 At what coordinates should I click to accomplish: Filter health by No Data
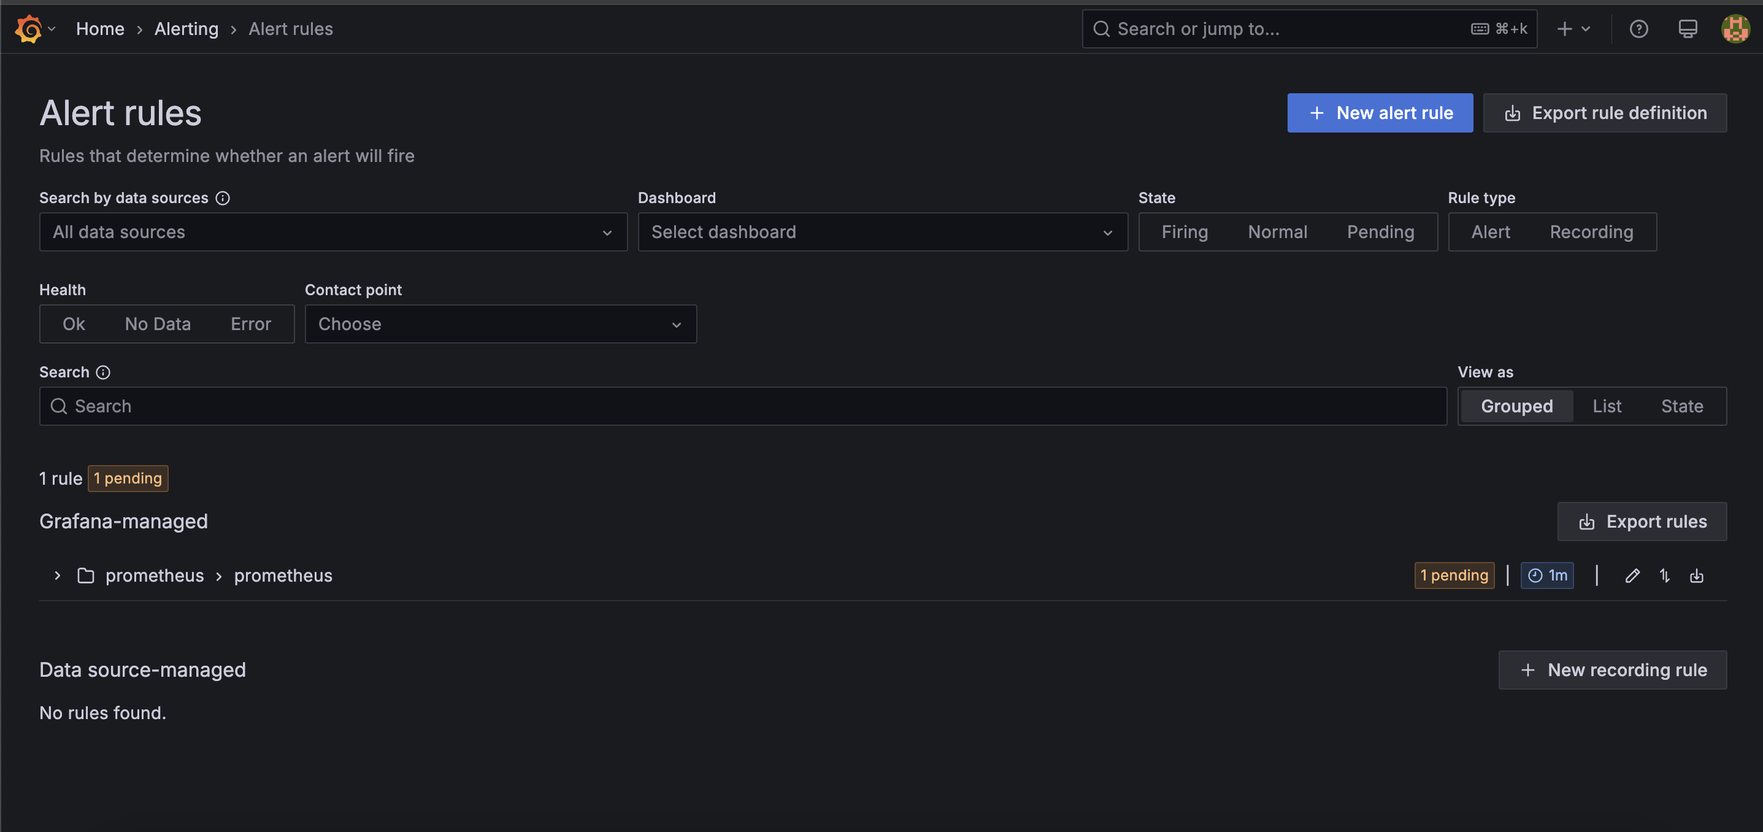point(158,324)
